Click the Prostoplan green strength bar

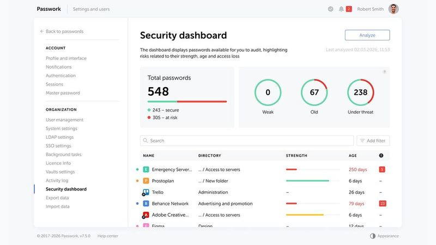307,181
